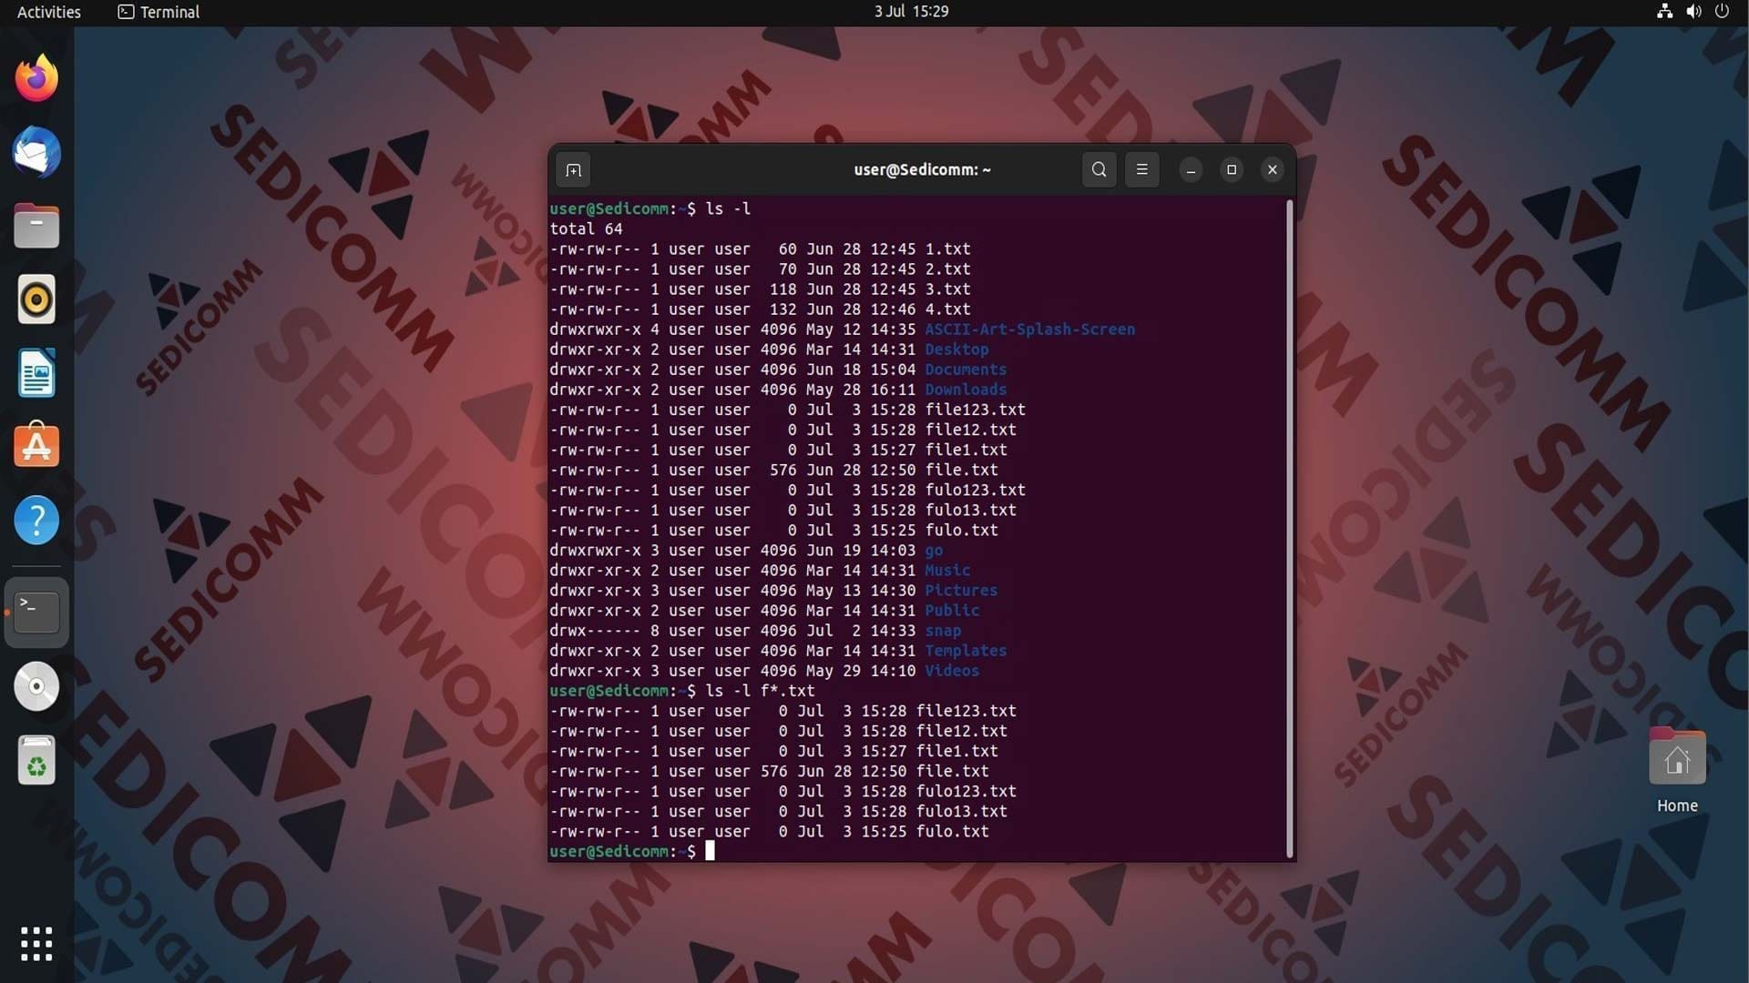
Task: Click the 'ls -l f*.txt' command text
Action: (760, 691)
